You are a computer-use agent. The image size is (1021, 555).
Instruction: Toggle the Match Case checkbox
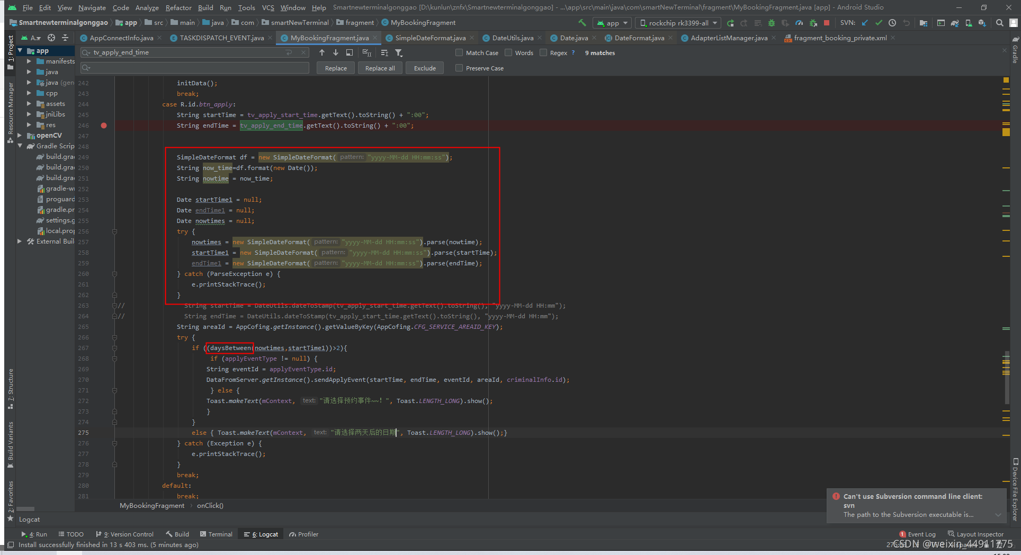click(x=459, y=52)
